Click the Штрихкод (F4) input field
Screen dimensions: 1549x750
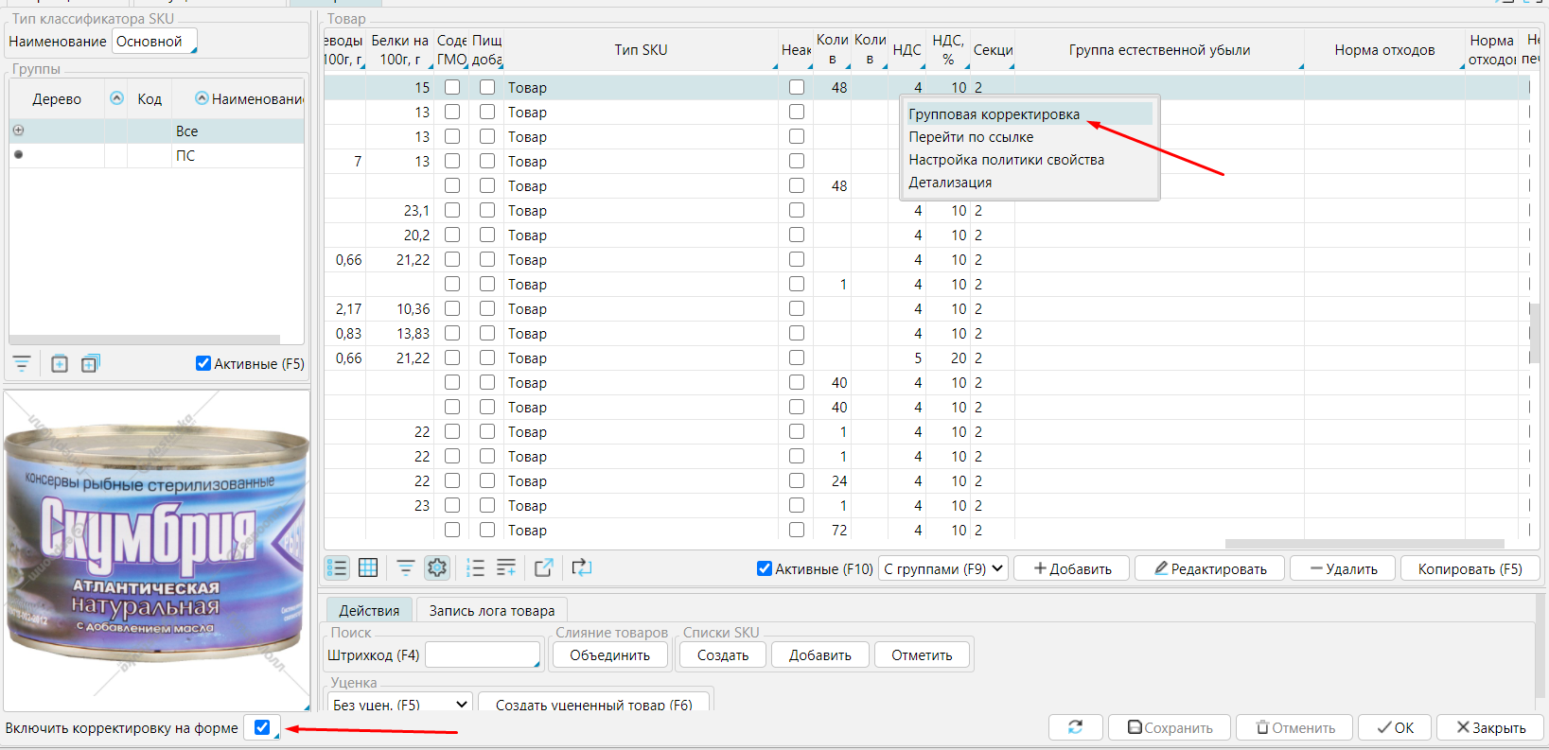[x=482, y=655]
